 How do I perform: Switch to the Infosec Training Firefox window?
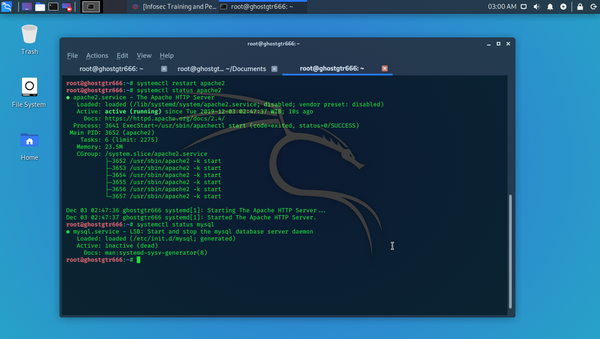tap(173, 7)
